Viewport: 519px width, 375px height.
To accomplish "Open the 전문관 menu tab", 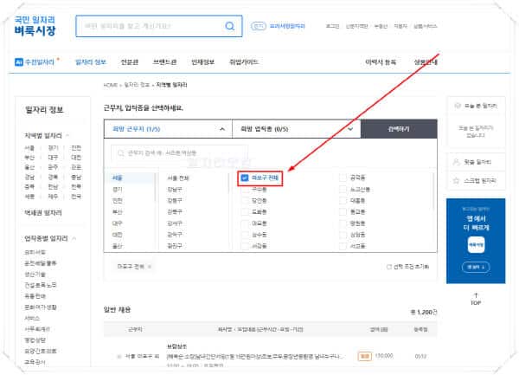I will (130, 62).
